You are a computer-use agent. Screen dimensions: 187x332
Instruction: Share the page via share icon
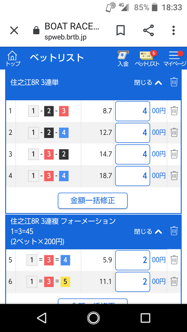pos(149,30)
